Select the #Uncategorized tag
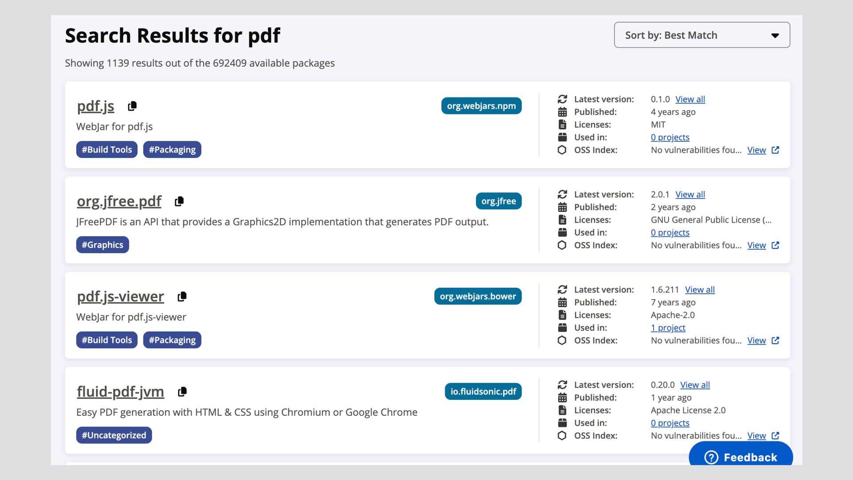The width and height of the screenshot is (853, 480). click(x=114, y=435)
